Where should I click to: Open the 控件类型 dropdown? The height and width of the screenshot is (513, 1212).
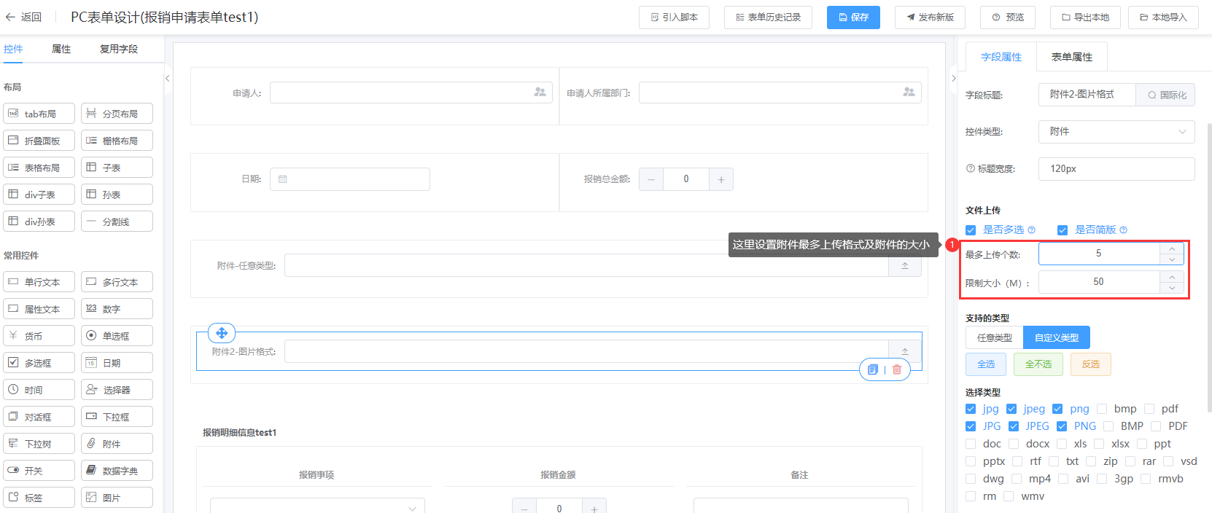[1116, 132]
